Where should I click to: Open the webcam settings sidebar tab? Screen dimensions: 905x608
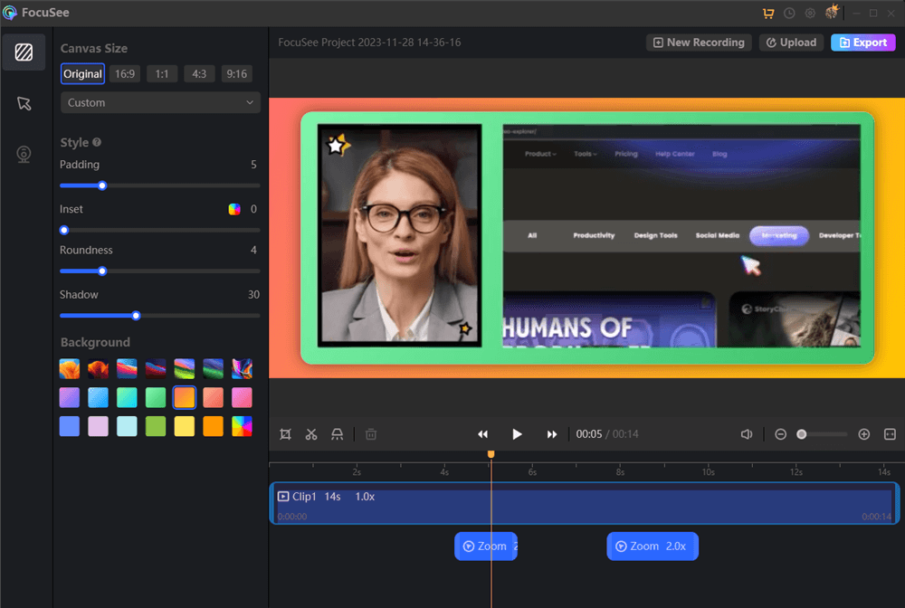[24, 155]
